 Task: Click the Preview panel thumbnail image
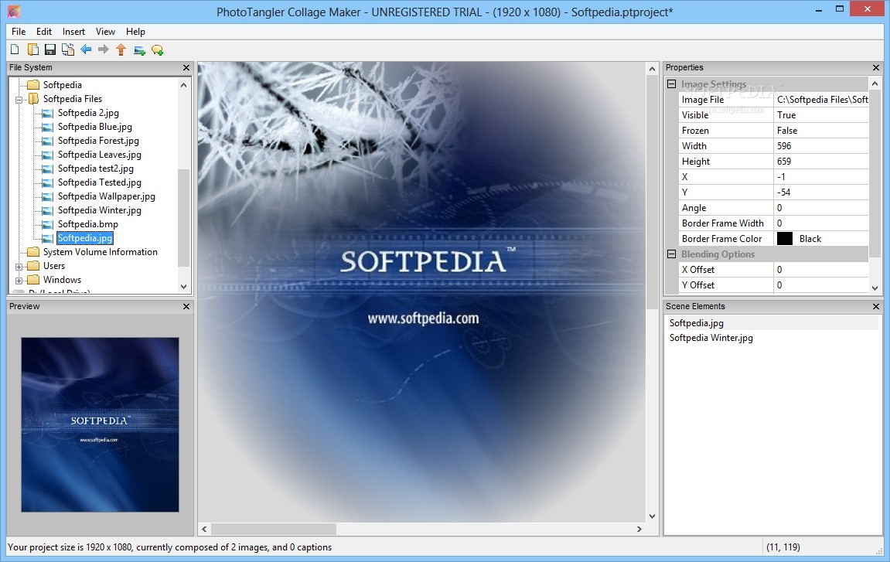pos(100,424)
